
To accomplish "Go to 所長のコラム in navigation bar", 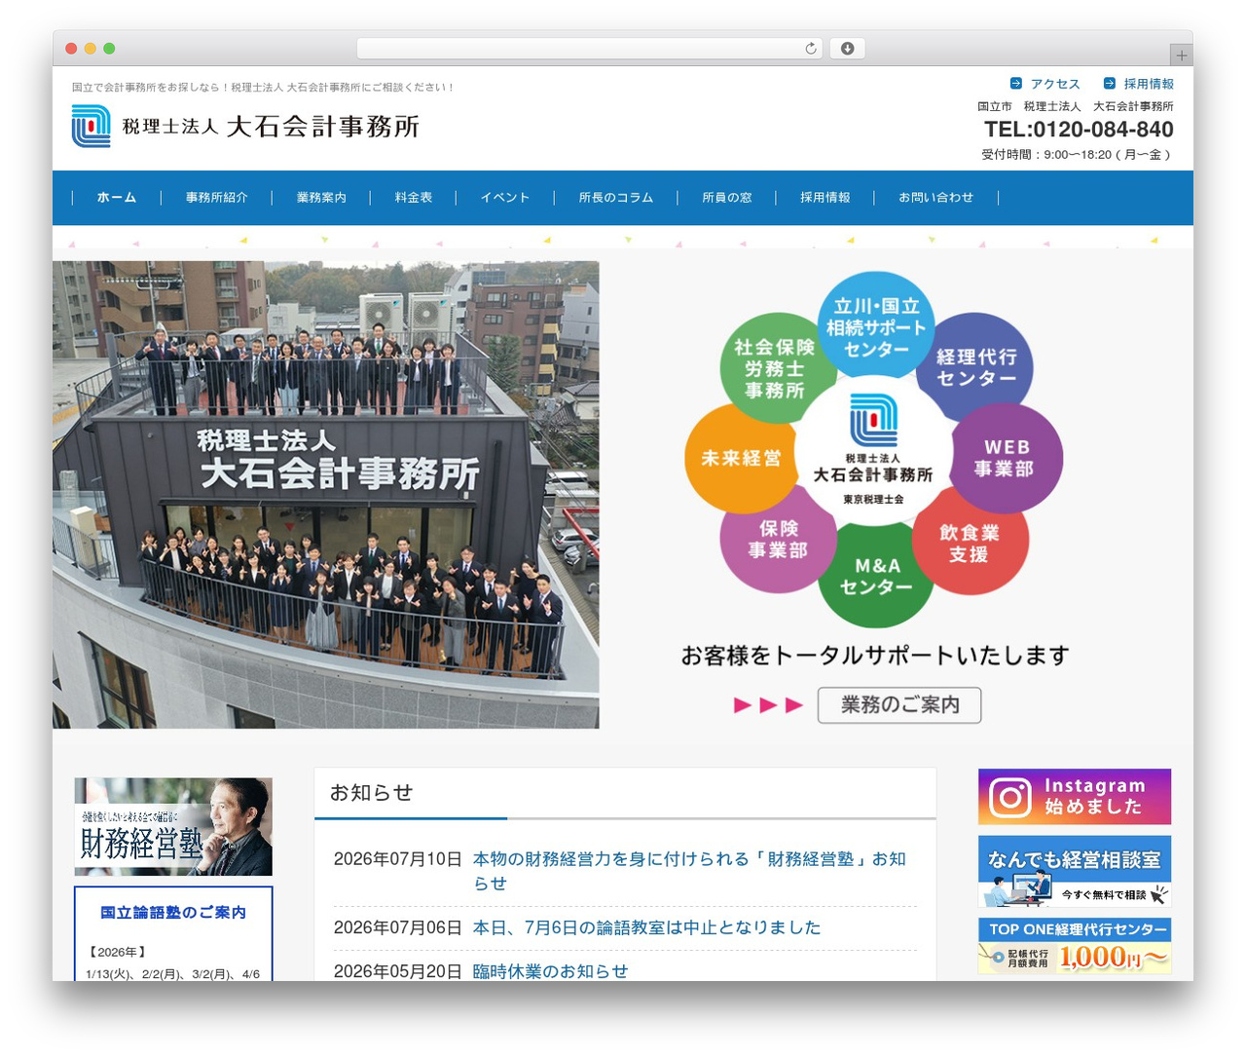I will [x=616, y=198].
